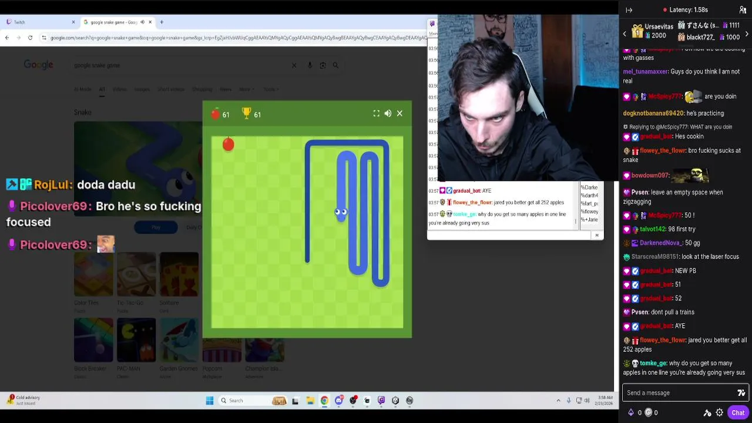This screenshot has height=423, width=752.
Task: Click Ursaevitas top gifter entry
Action: [652, 31]
